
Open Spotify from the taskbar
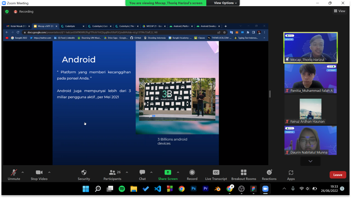[x=122, y=189]
